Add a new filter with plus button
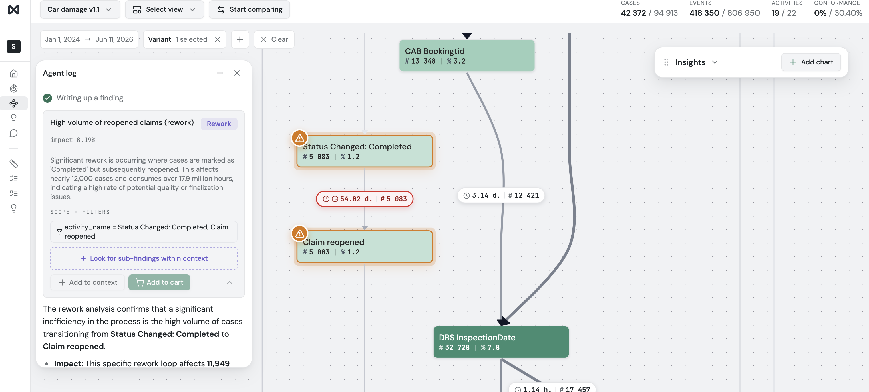The image size is (869, 392). point(240,39)
